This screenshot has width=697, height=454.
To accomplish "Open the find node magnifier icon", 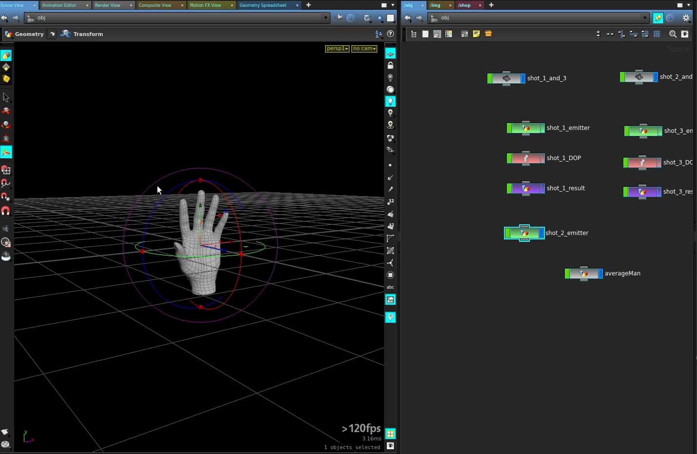I will [673, 34].
